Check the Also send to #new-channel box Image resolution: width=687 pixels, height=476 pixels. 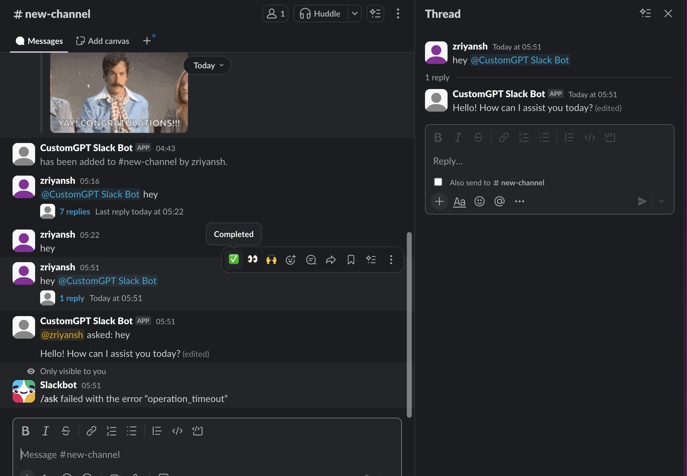point(438,182)
